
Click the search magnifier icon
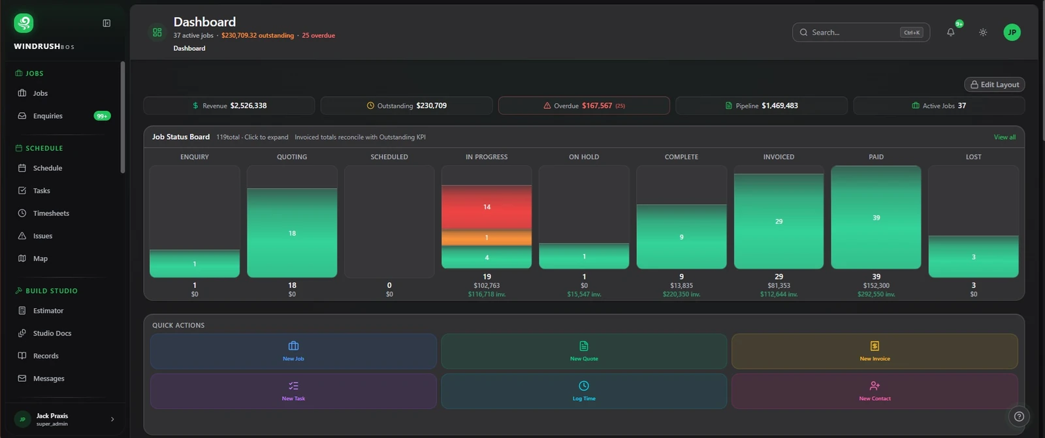click(x=804, y=33)
